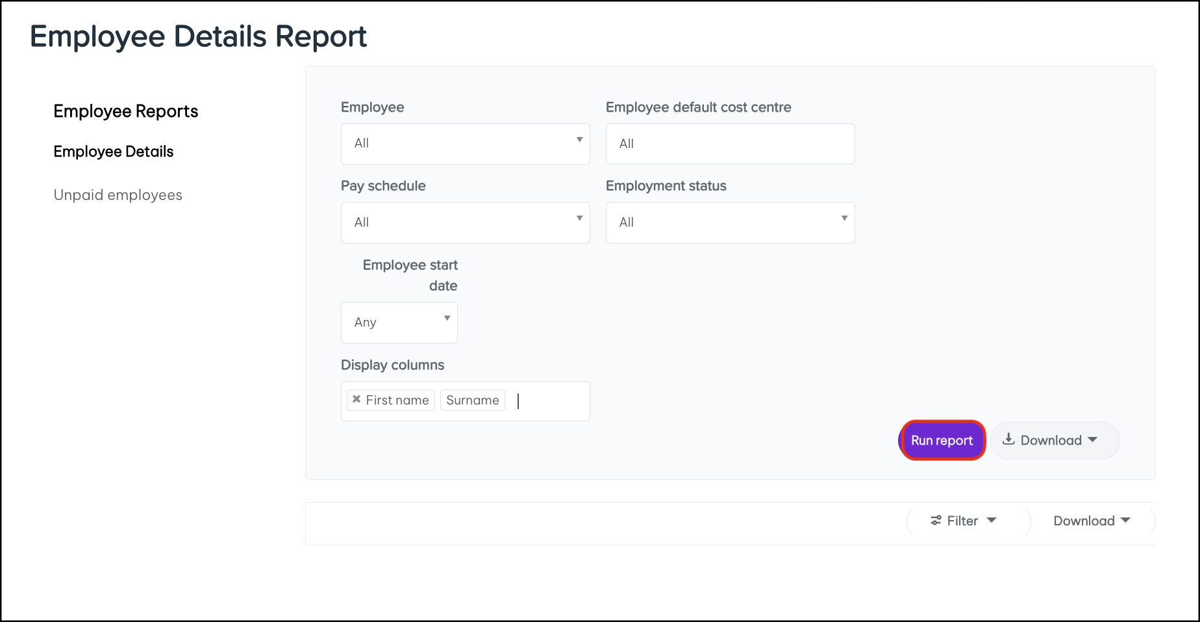Click the Employee start date caret icon

click(447, 318)
